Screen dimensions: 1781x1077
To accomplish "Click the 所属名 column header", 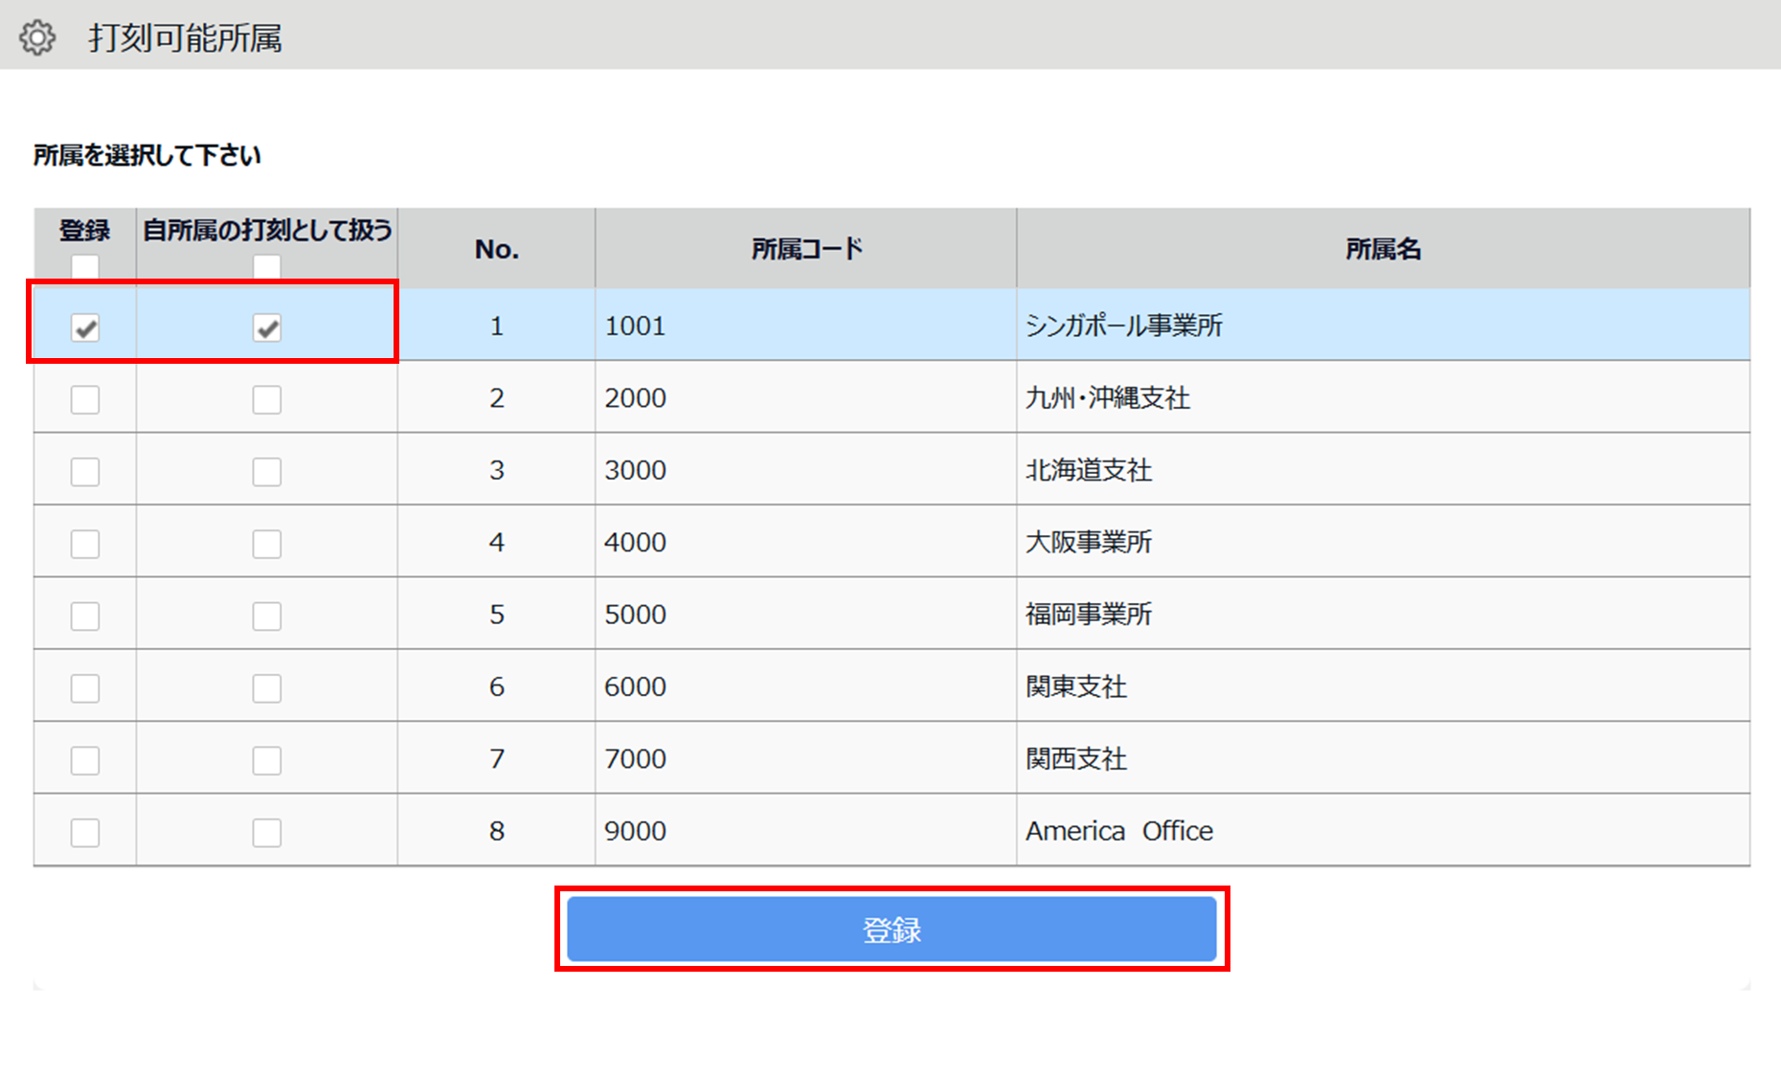I will 1384,249.
